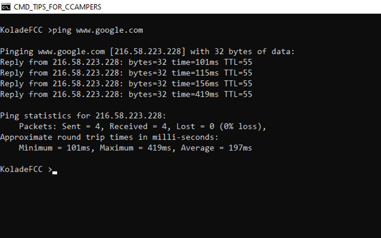Click the 'Approximate round trip times' line
Screen dimensions: 381x238
tap(109, 137)
